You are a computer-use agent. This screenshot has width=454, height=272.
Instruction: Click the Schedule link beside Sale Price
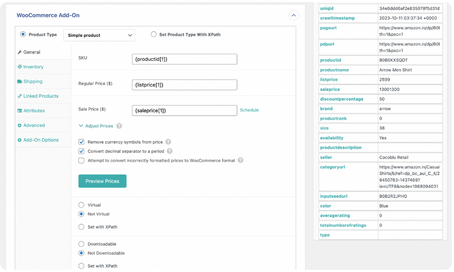pyautogui.click(x=249, y=110)
